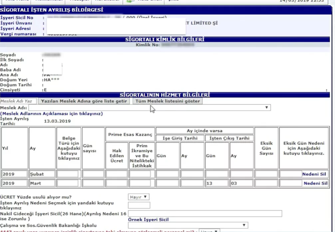This screenshot has height=232, width=335.
Task: Focus the 'Meslek Adı Yaz' text box
Action: (18, 101)
